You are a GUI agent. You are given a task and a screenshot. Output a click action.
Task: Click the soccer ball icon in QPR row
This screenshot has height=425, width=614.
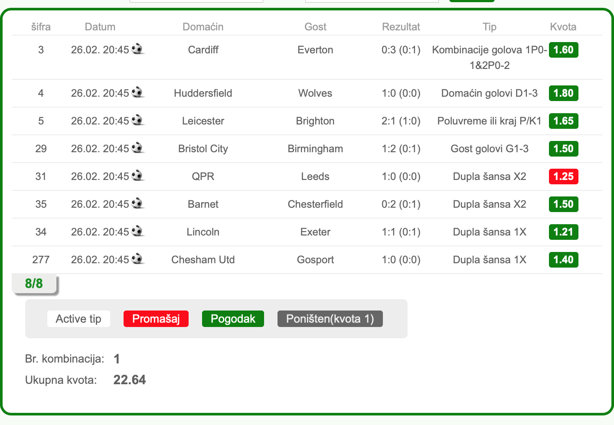click(x=137, y=175)
